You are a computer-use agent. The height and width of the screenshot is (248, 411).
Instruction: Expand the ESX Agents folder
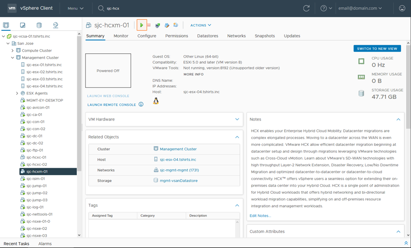click(17, 93)
